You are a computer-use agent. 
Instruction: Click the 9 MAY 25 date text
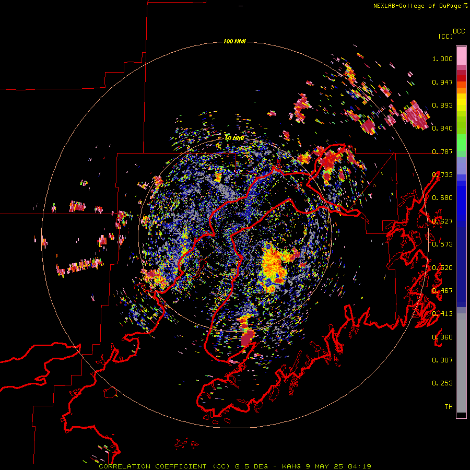tap(324, 466)
